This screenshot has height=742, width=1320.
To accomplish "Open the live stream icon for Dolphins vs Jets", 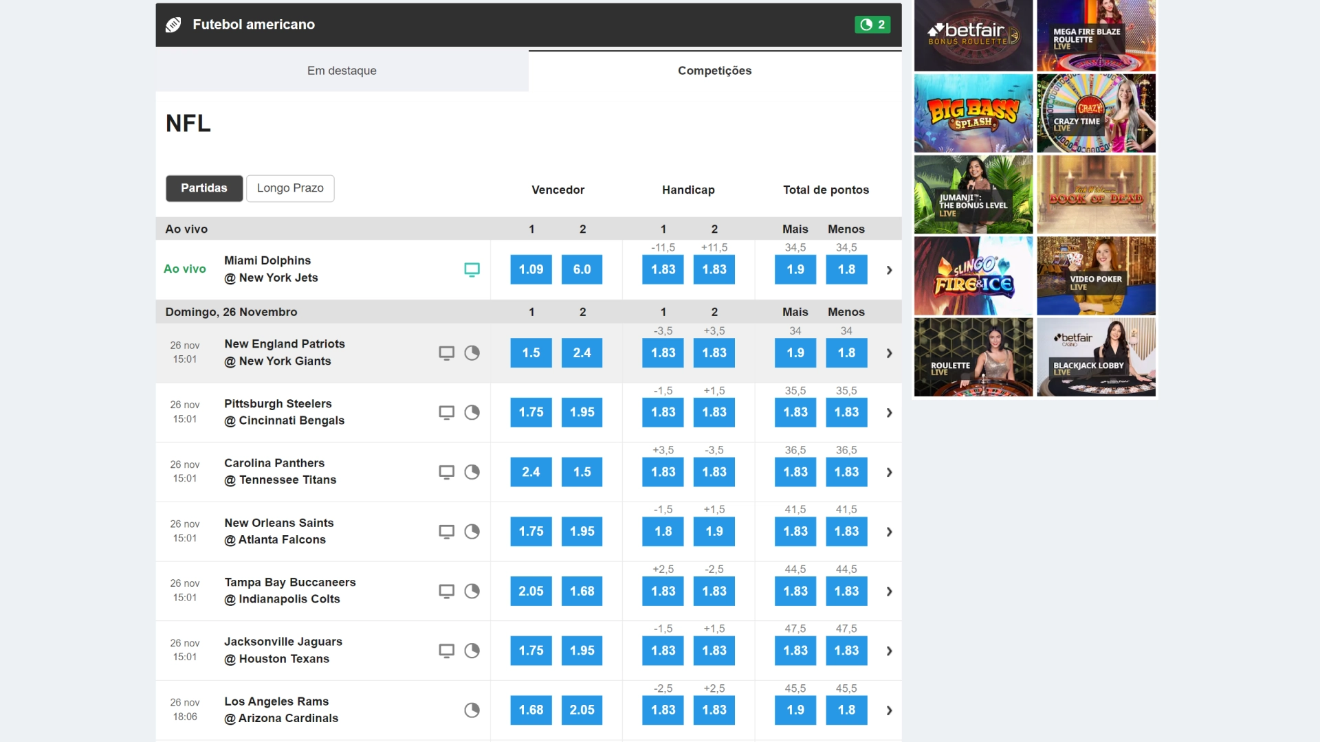I will [472, 269].
